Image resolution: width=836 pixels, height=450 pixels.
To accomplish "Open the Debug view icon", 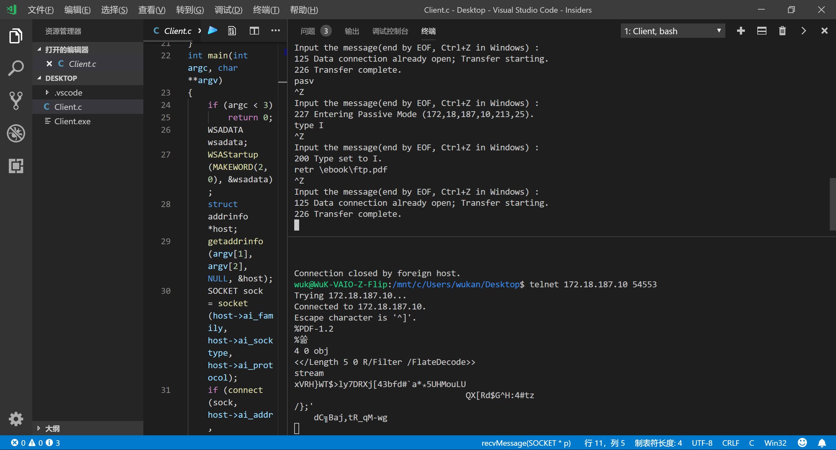I will click(16, 133).
